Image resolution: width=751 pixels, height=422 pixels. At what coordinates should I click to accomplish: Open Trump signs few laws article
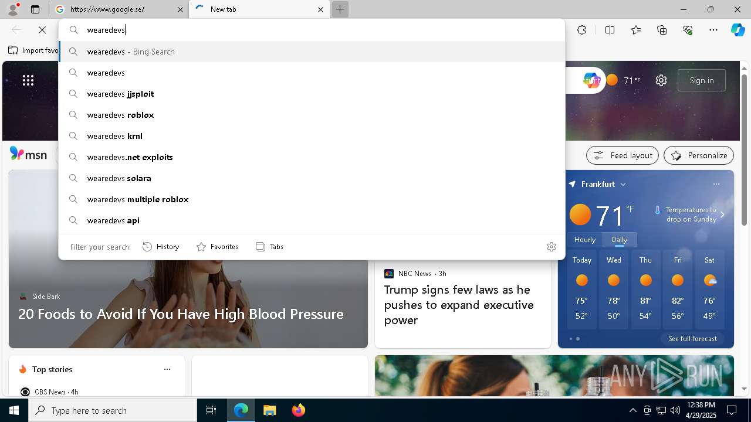459,305
